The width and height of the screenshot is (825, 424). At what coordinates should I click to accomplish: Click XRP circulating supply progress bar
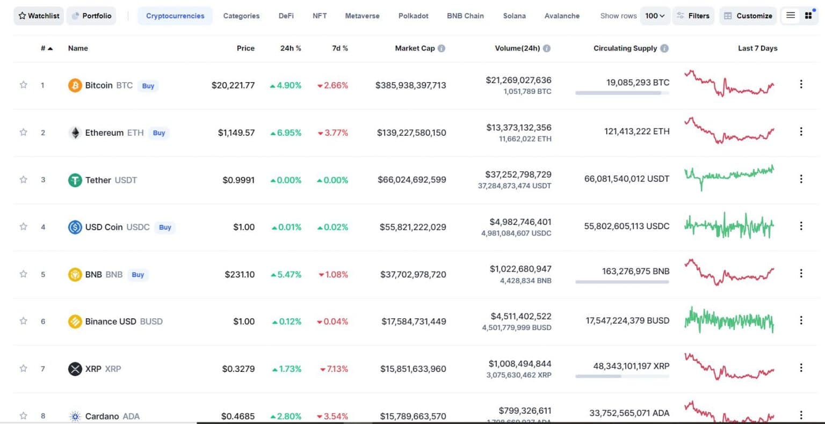coord(622,376)
